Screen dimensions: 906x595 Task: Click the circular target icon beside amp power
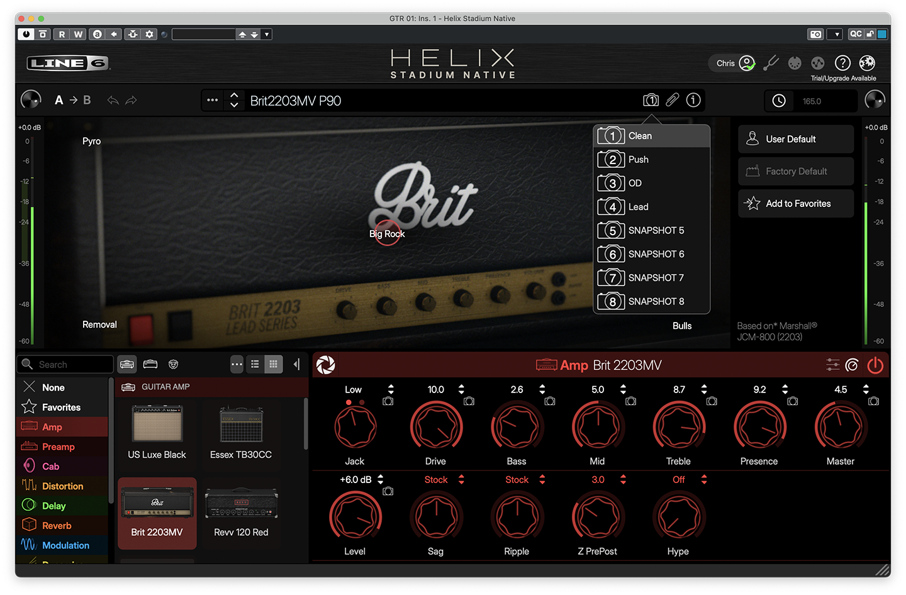(x=852, y=365)
